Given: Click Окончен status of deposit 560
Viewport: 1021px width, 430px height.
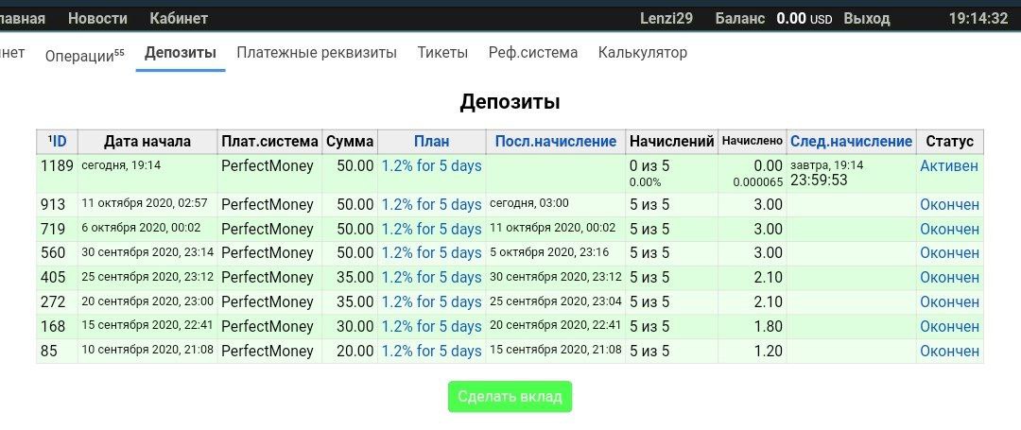Looking at the screenshot, I should click(949, 253).
